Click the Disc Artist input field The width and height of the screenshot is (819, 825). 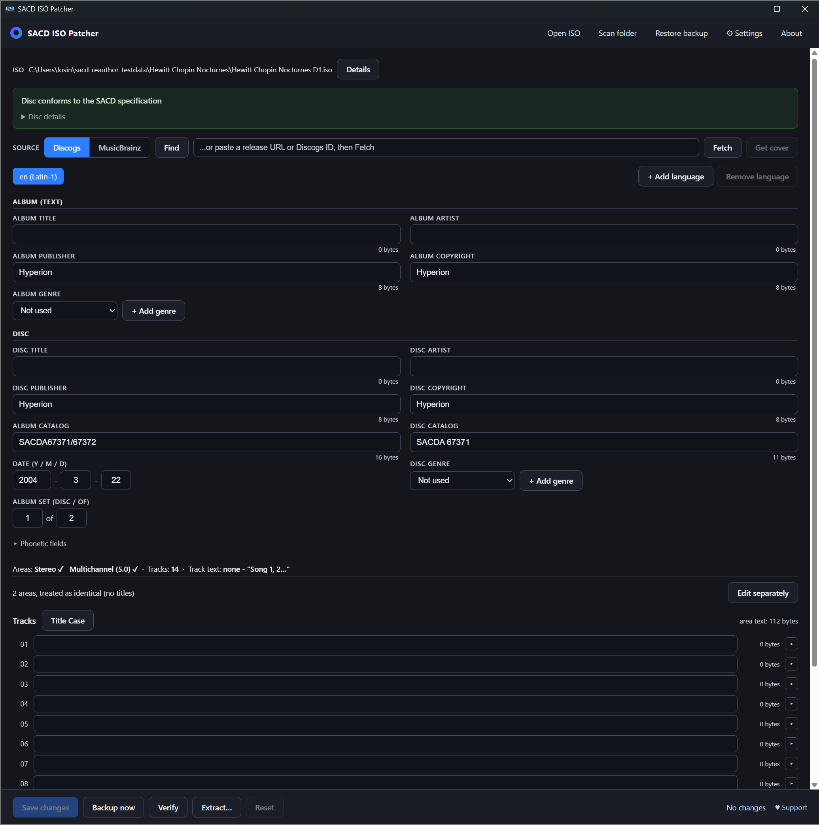click(603, 366)
